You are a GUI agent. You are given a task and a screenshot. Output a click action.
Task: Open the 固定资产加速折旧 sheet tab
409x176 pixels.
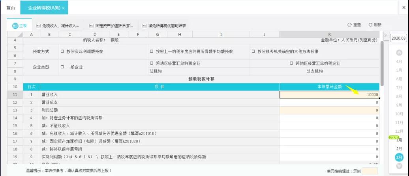[111, 26]
